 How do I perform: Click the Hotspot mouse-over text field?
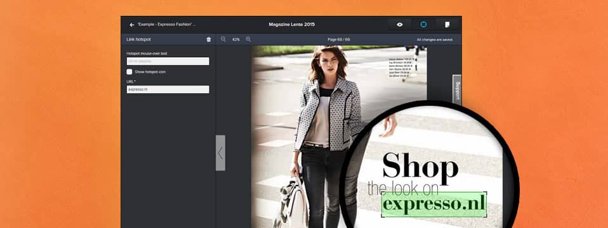coord(168,61)
